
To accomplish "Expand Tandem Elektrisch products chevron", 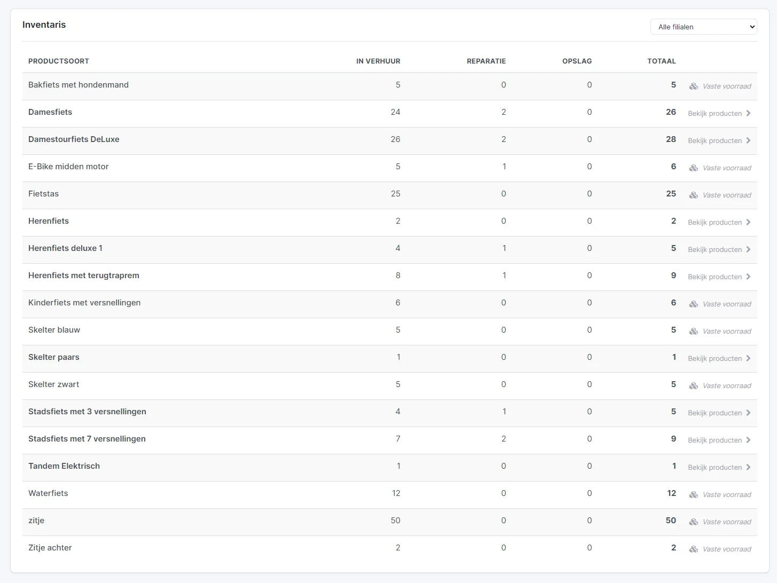I will (x=748, y=467).
